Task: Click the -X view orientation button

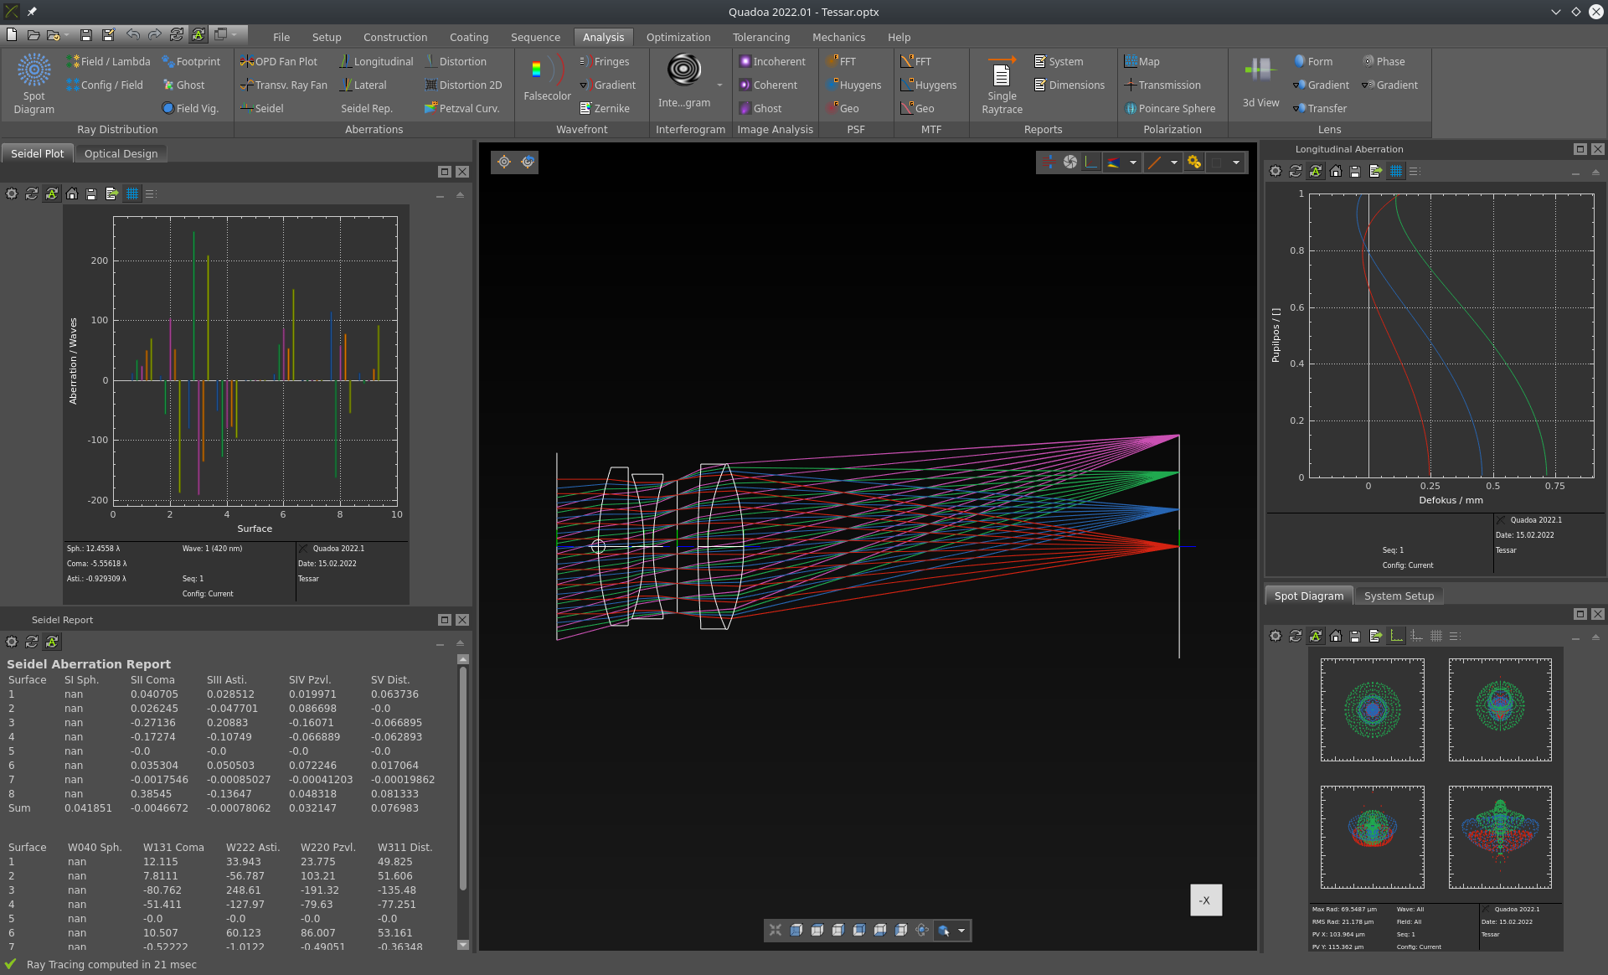Action: click(1206, 900)
